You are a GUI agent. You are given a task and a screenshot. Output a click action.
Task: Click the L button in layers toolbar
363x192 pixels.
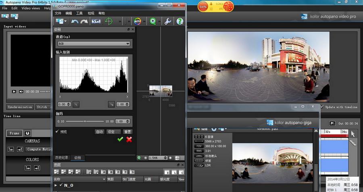(x=174, y=172)
